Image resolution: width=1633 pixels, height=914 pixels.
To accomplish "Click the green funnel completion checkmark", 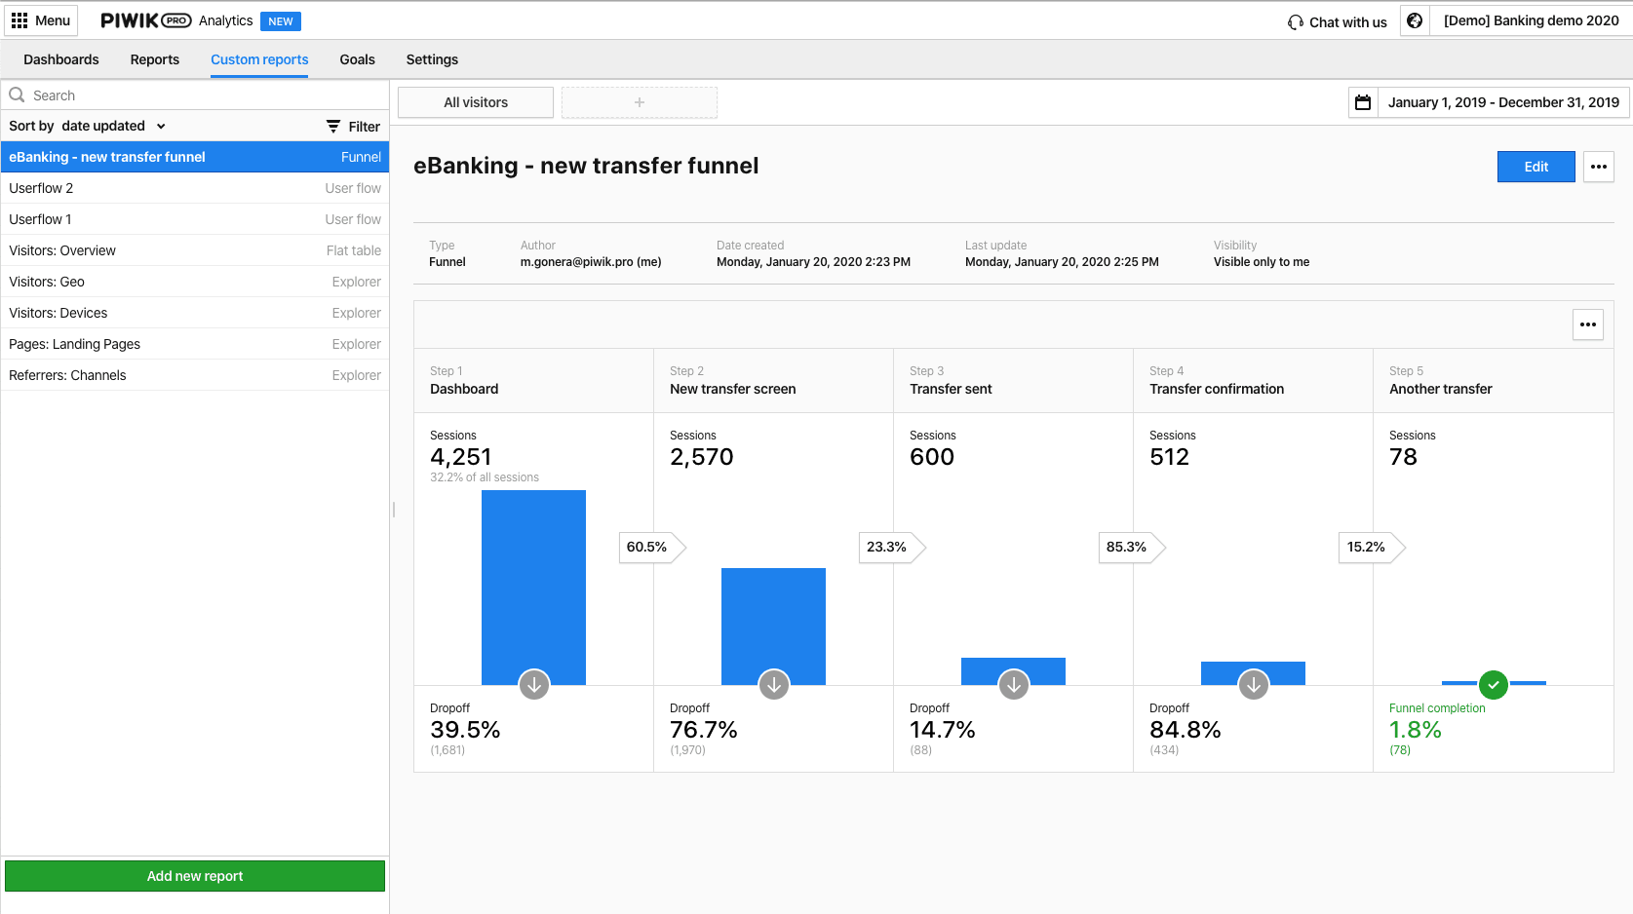I will coord(1494,685).
